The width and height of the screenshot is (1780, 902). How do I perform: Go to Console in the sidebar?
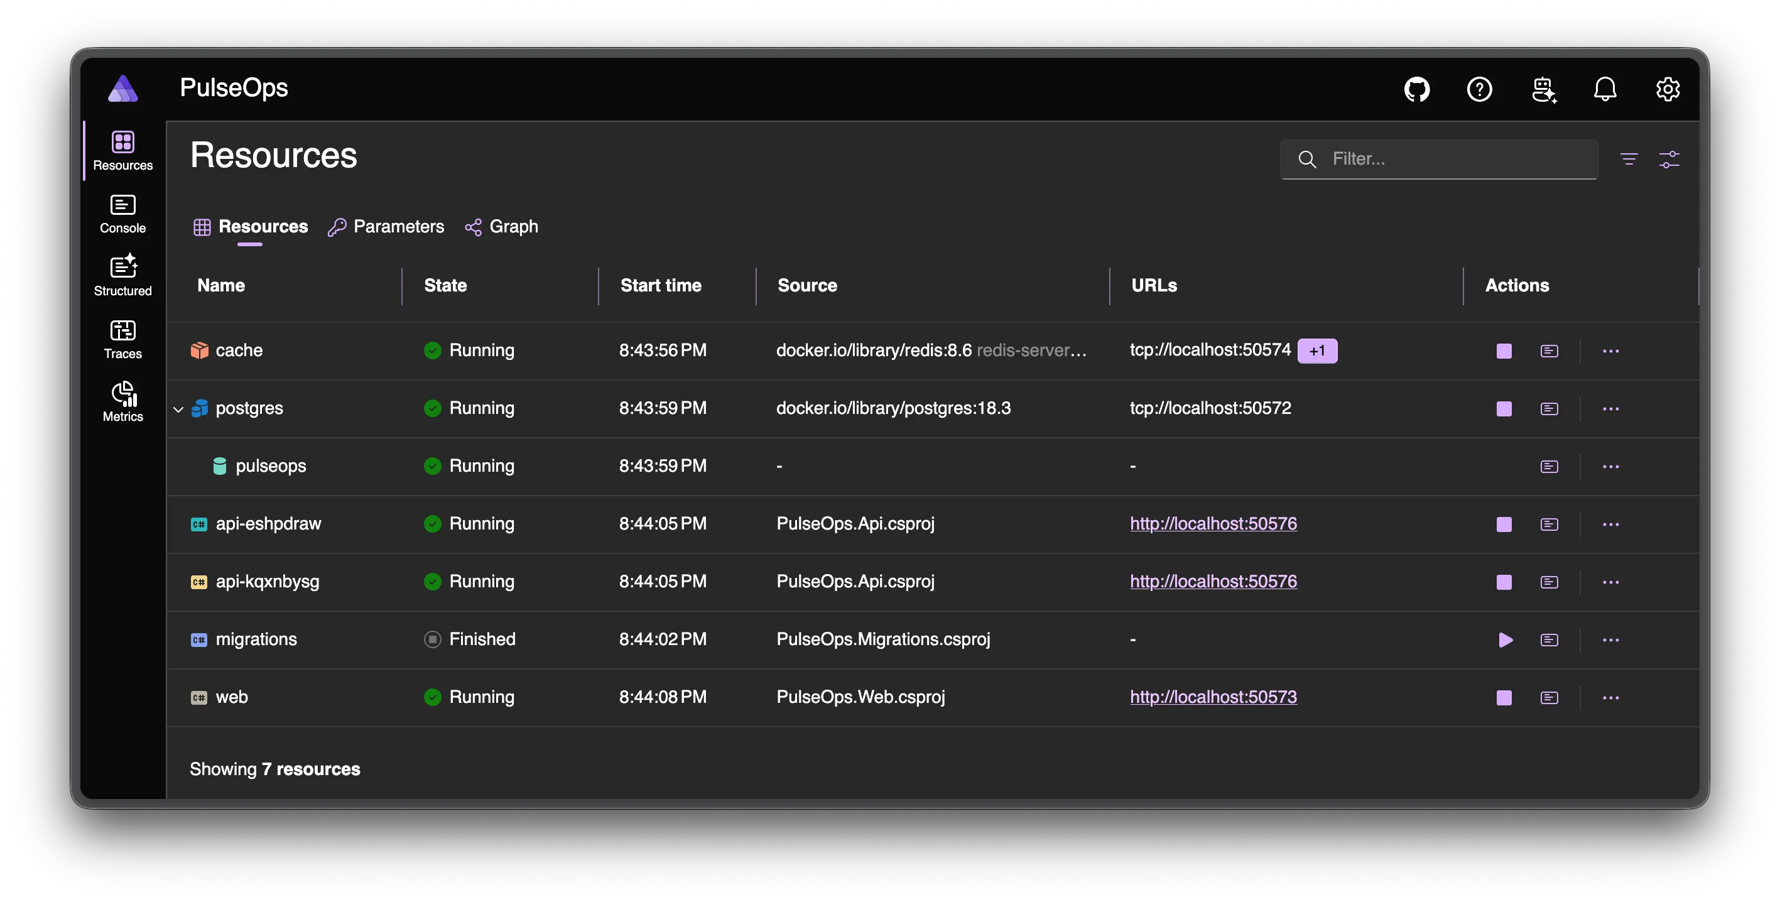tap(123, 214)
